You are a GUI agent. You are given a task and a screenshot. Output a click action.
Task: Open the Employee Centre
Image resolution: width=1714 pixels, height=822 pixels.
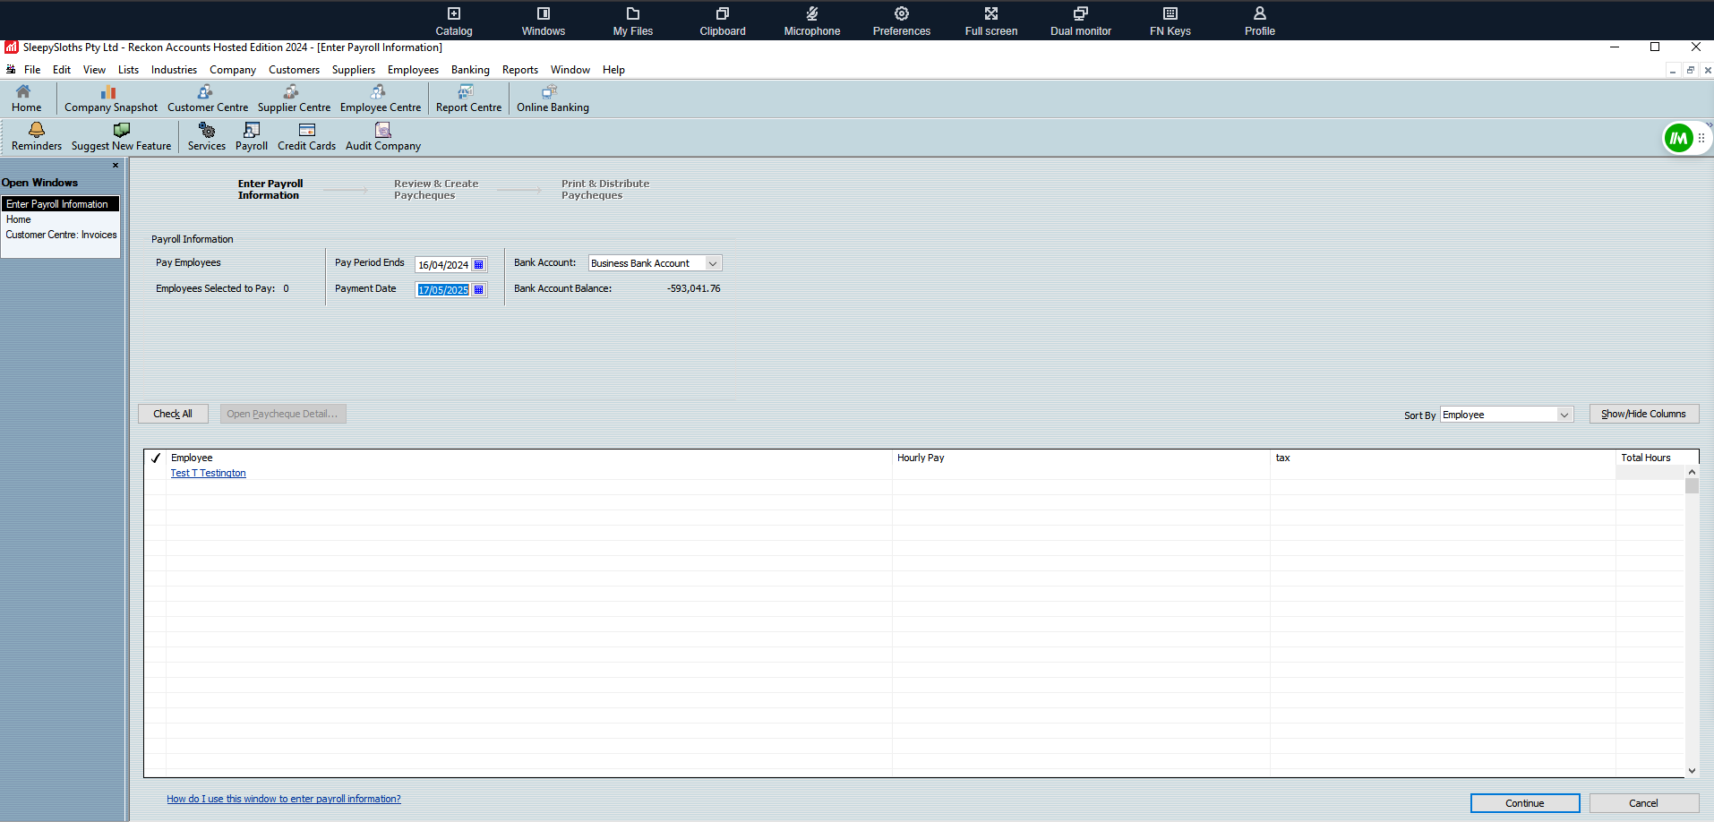[381, 98]
